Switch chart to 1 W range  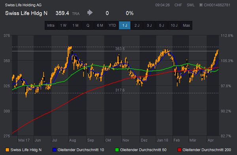coord(63,25)
